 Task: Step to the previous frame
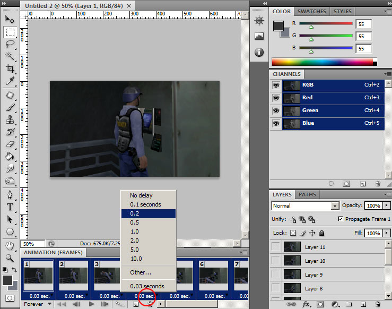click(76, 304)
